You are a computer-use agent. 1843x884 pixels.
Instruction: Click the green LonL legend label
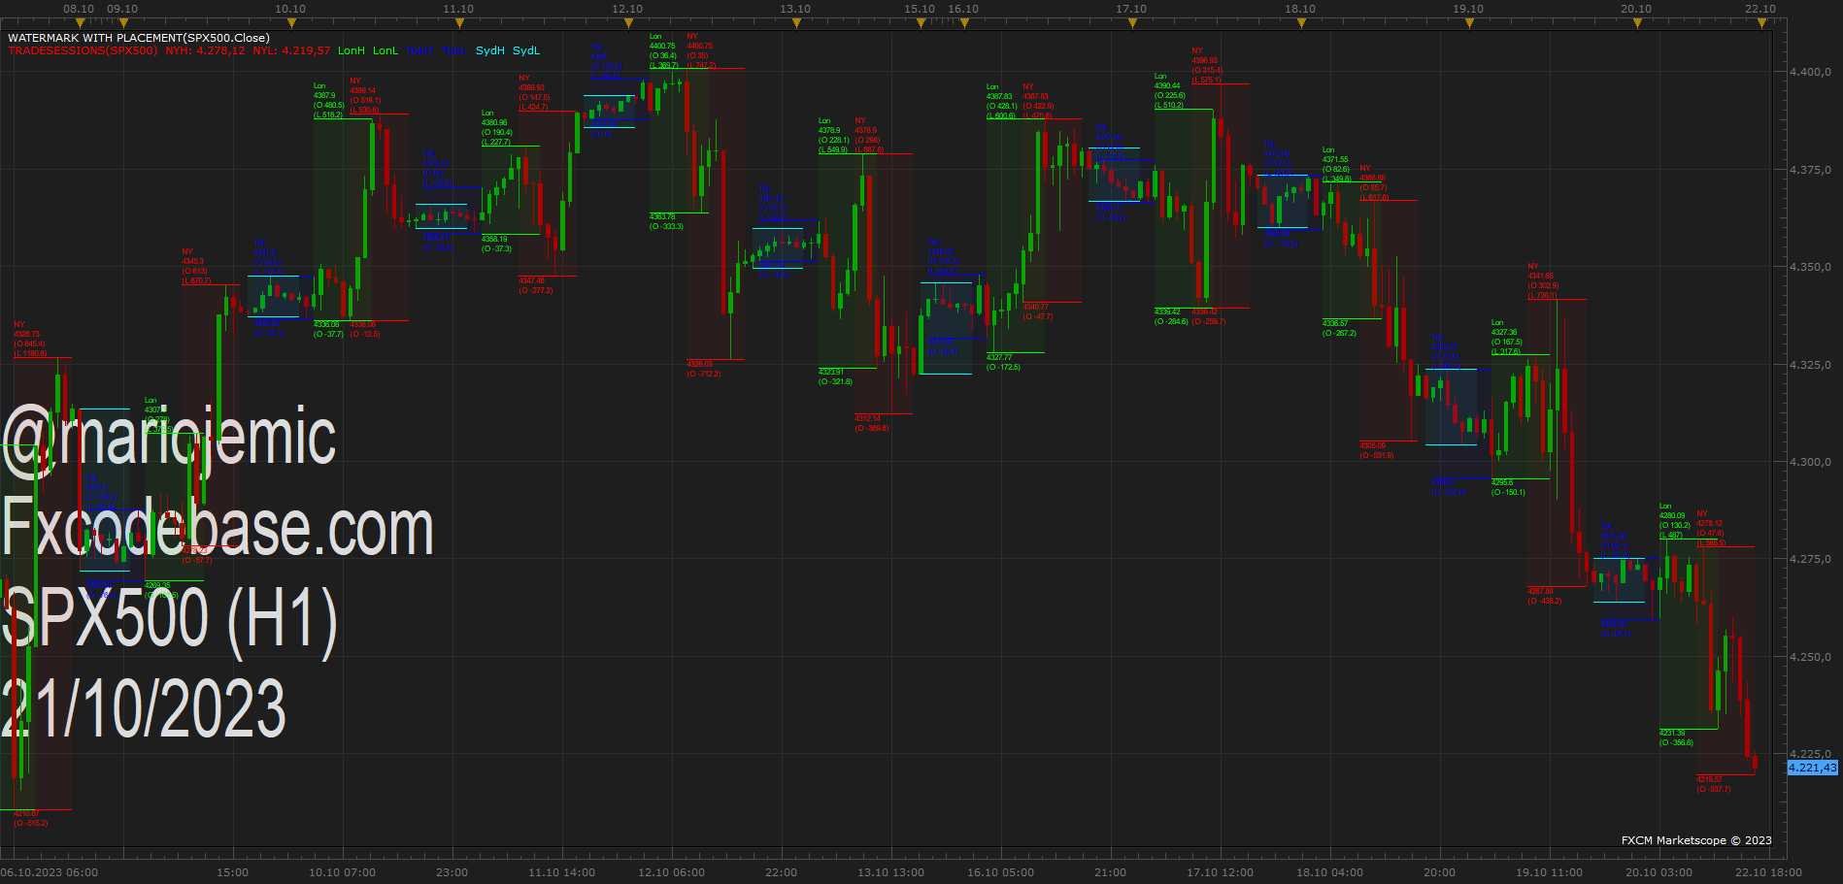(x=385, y=50)
